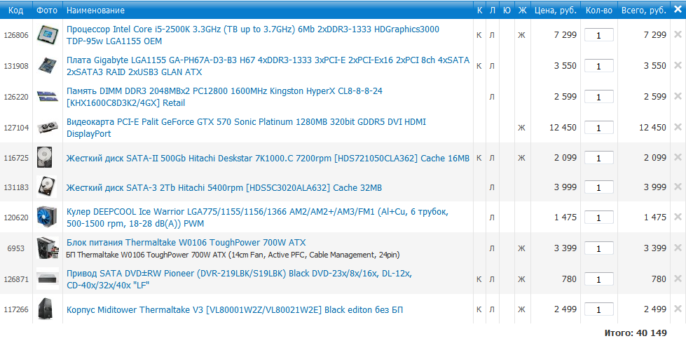Screen dimensions: 686x348
Task: Remove the Thermaltake ToughPower 700W row
Action: point(678,248)
